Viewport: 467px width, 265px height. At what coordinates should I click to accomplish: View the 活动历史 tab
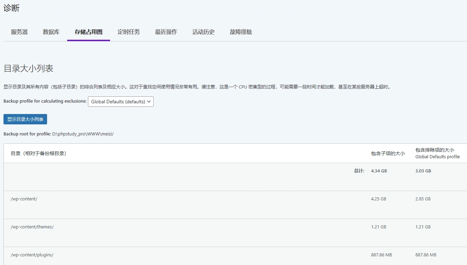coord(203,32)
